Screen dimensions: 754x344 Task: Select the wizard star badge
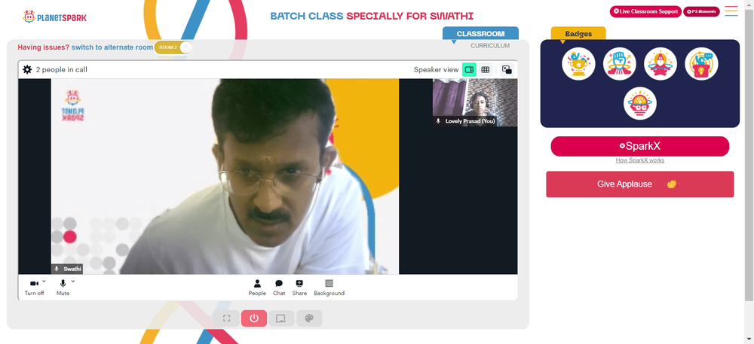pyautogui.click(x=661, y=64)
